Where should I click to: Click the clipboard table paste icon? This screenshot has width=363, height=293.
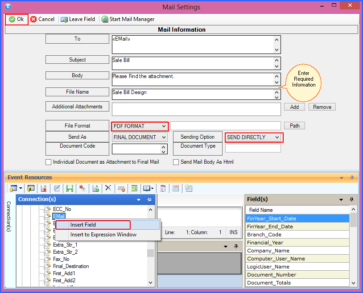click(189, 188)
